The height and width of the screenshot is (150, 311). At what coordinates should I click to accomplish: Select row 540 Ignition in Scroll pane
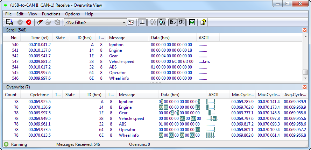[x=153, y=45]
